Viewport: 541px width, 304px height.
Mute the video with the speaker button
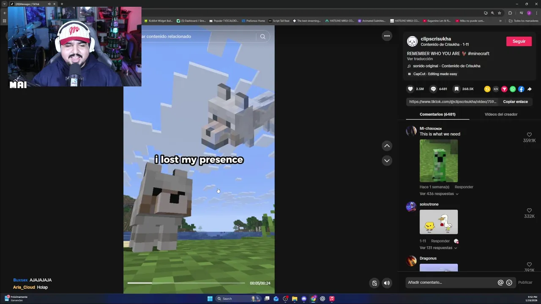[387, 283]
